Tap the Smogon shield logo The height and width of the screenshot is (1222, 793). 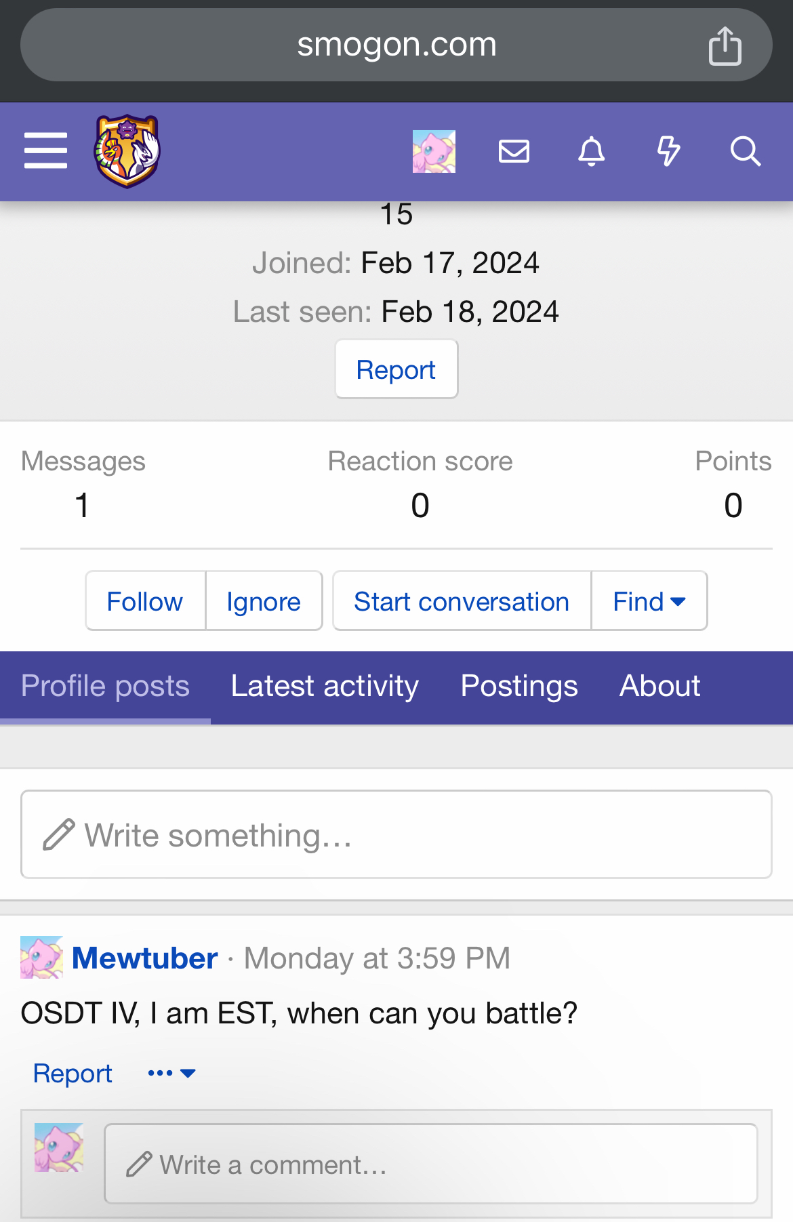tap(127, 150)
